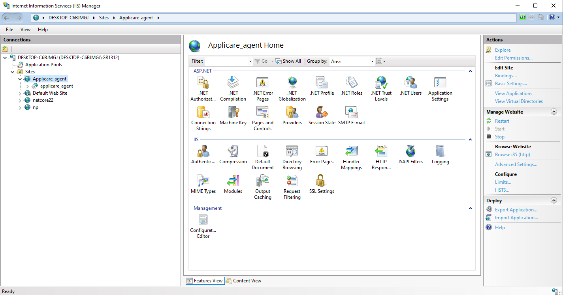Open the Configuration Editor icon

tap(203, 220)
